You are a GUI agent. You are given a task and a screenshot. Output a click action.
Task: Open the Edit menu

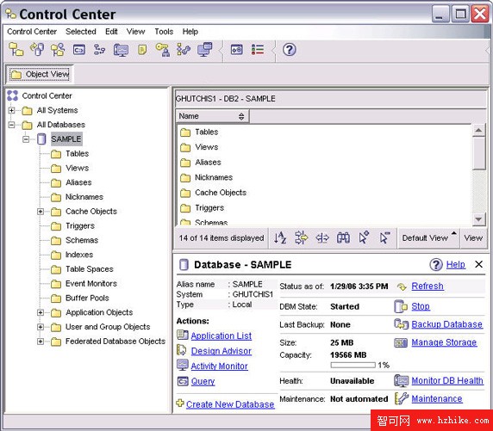tap(111, 31)
